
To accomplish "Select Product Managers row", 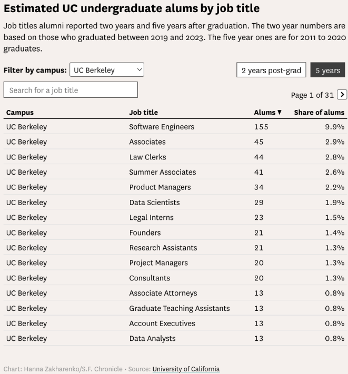I will point(175,187).
